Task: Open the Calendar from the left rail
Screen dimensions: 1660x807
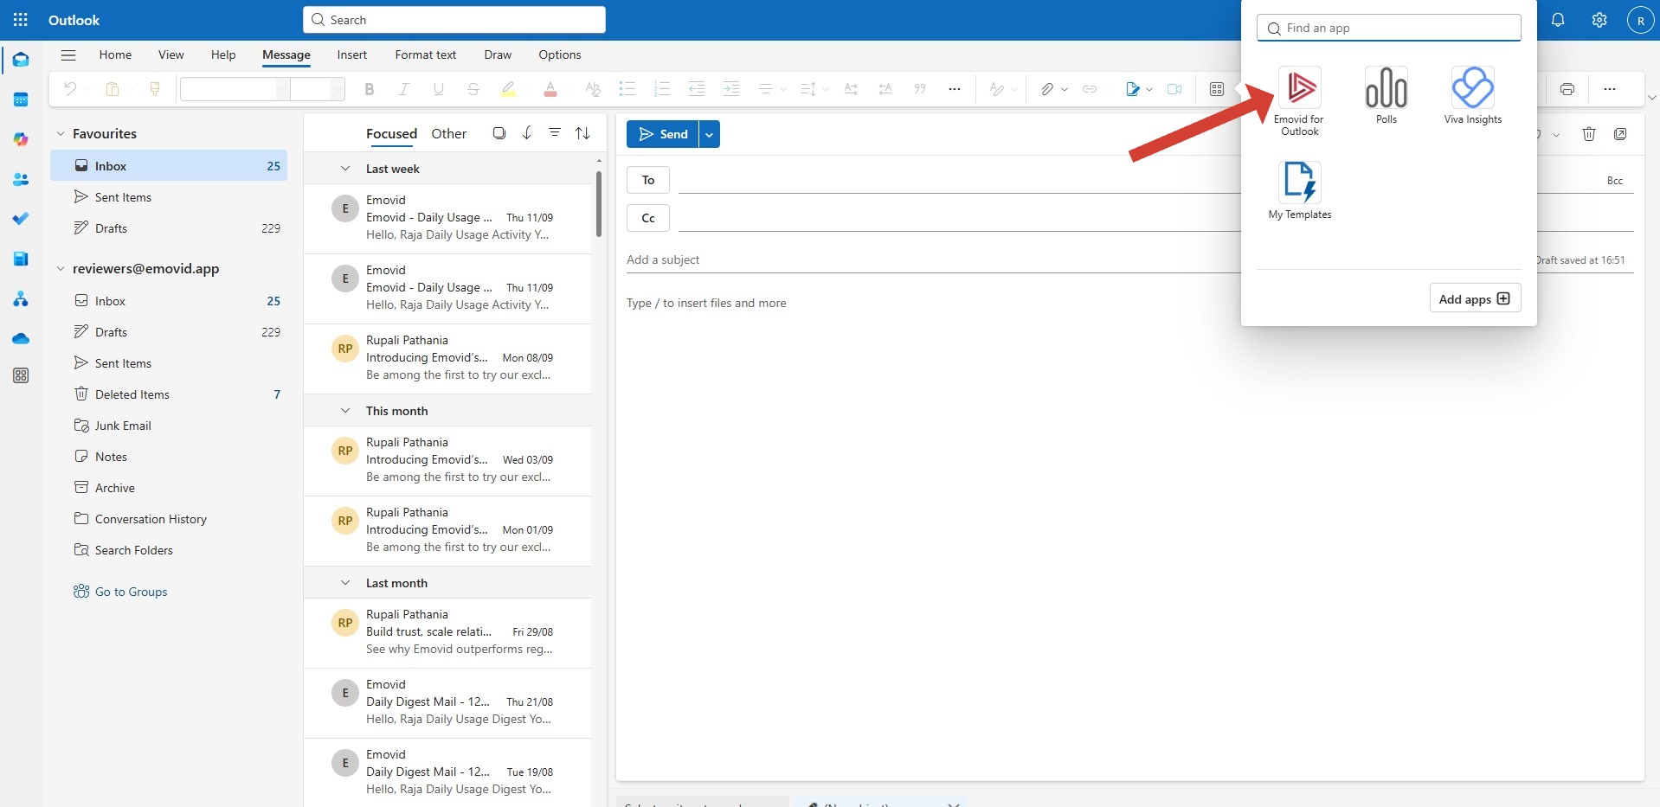Action: [21, 99]
